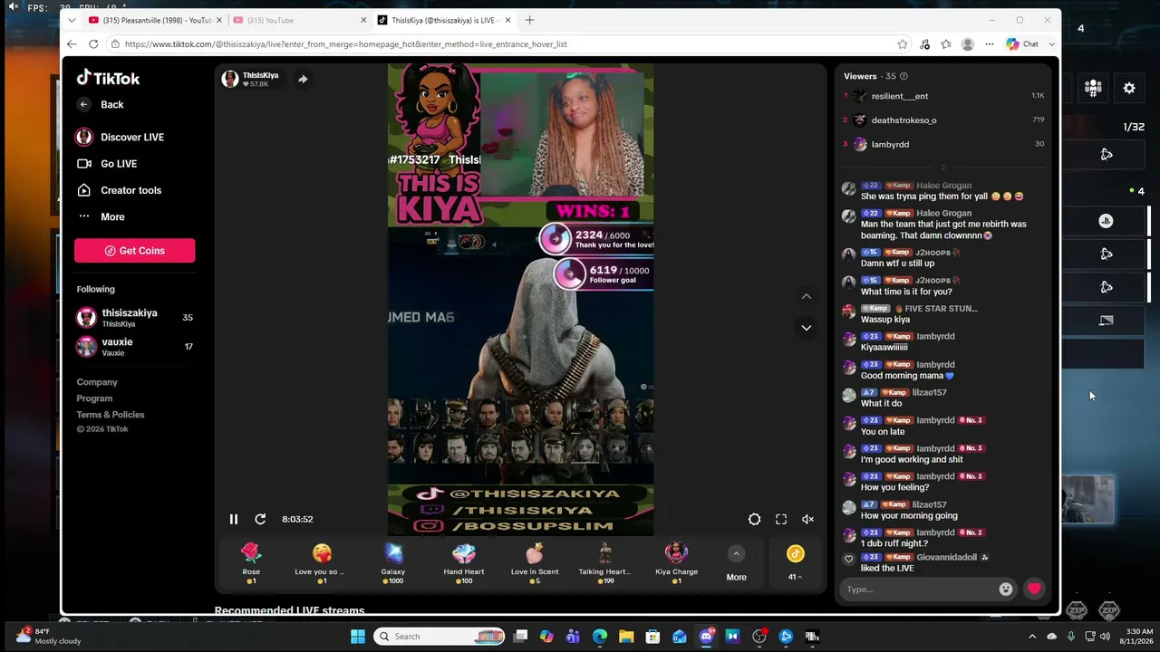Open the browser settings and more menu
This screenshot has height=652, width=1160.
tap(989, 43)
